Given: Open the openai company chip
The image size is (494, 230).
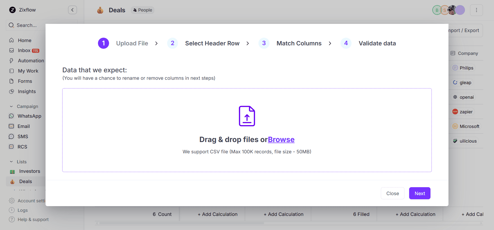Looking at the screenshot, I should click(x=464, y=97).
